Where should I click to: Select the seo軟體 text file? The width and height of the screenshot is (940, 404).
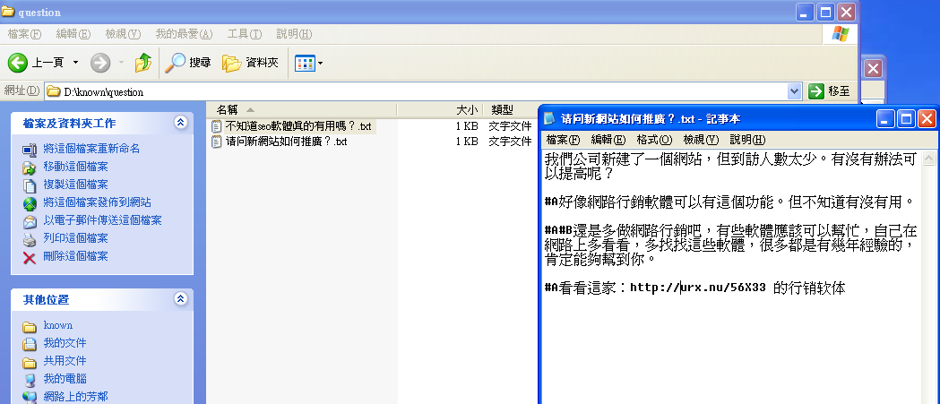pyautogui.click(x=298, y=126)
